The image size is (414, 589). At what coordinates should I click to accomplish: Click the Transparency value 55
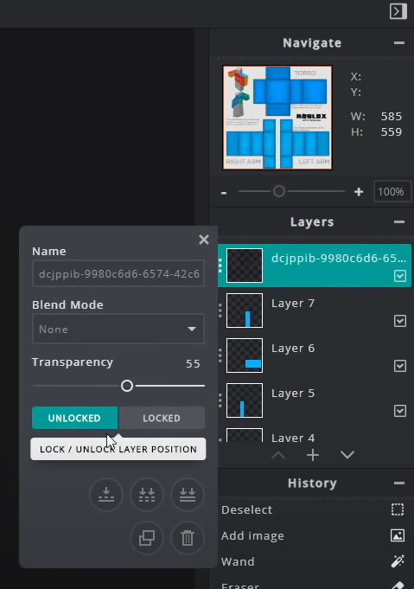[x=193, y=363]
